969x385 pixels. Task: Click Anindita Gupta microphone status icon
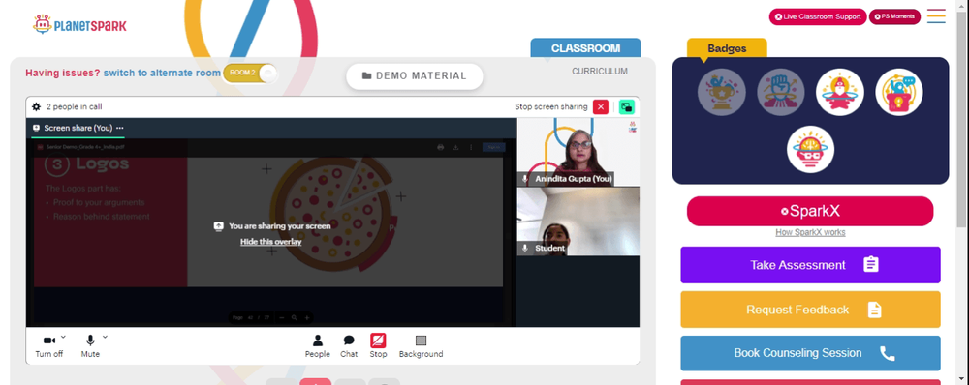525,179
